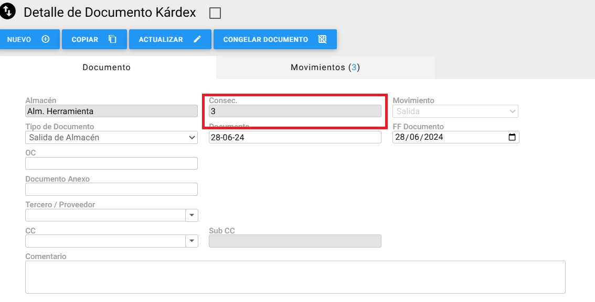Click the pencil icon on Actualizar

197,39
